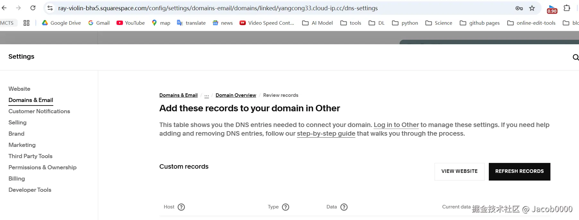The width and height of the screenshot is (579, 220).
Task: Open the github pages bookmarks folder
Action: point(480,23)
